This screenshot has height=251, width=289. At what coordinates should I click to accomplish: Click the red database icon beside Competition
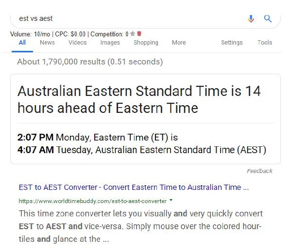click(x=139, y=33)
